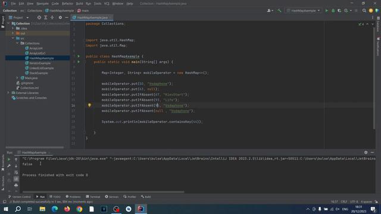This screenshot has width=381, height=214.
Task: Click the run gutter icon beside class declaration
Action: (x=79, y=56)
